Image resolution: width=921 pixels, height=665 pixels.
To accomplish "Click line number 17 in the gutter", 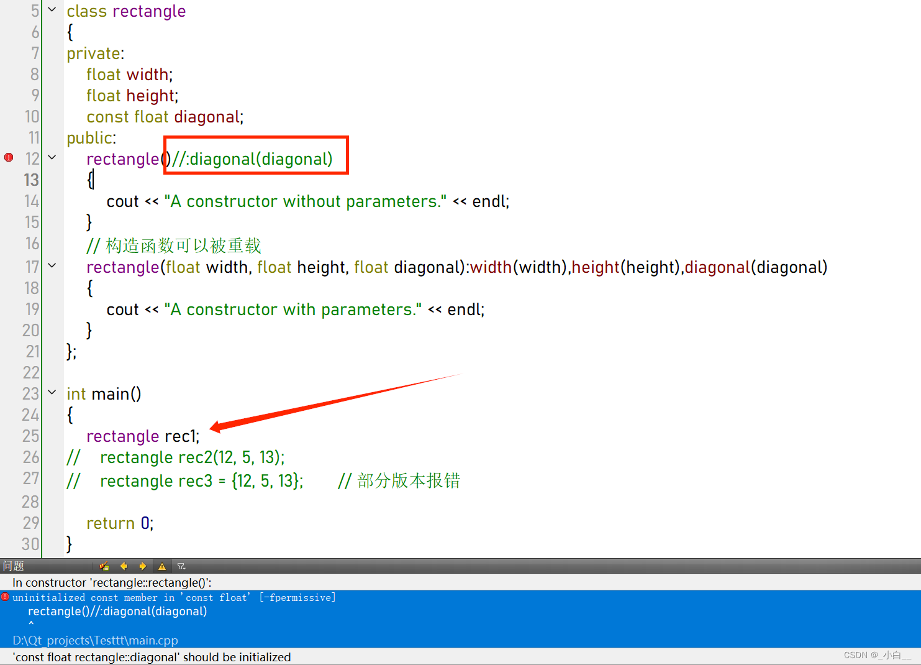I will [32, 267].
